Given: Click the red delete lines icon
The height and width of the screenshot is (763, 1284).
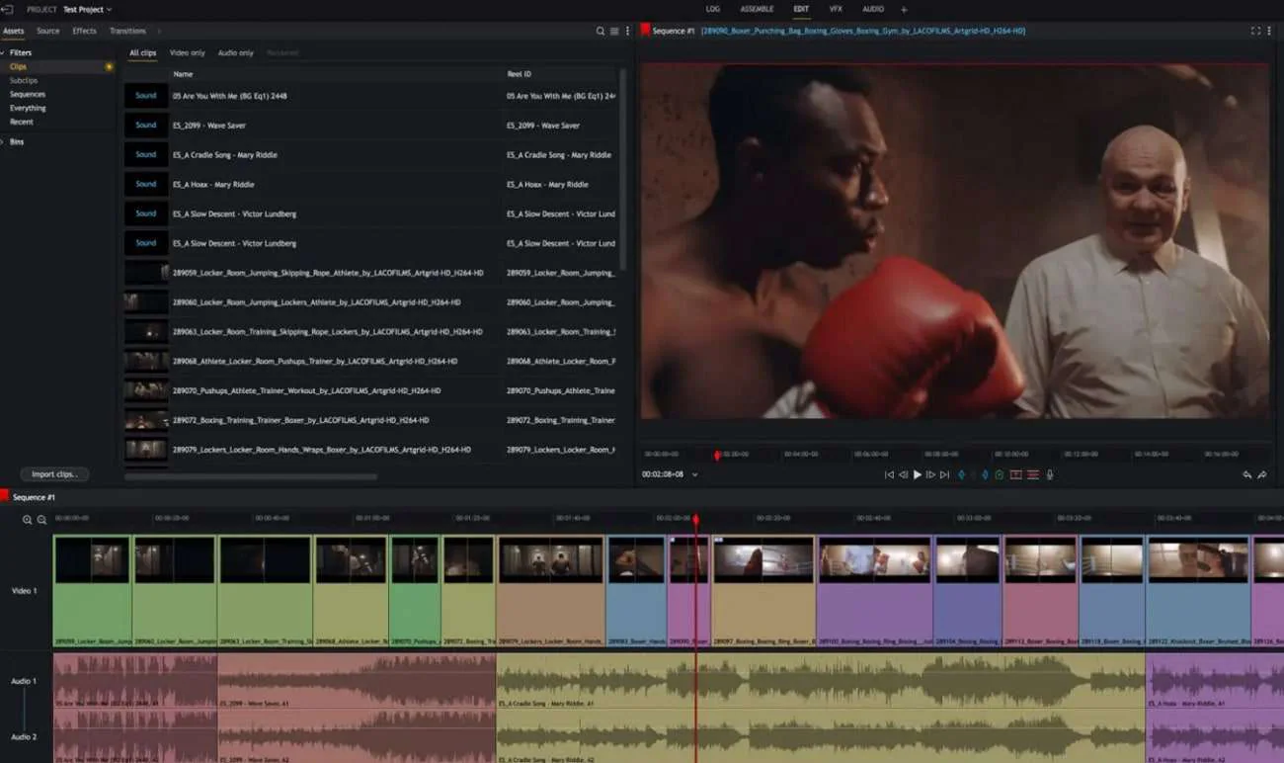Looking at the screenshot, I should tap(1033, 474).
